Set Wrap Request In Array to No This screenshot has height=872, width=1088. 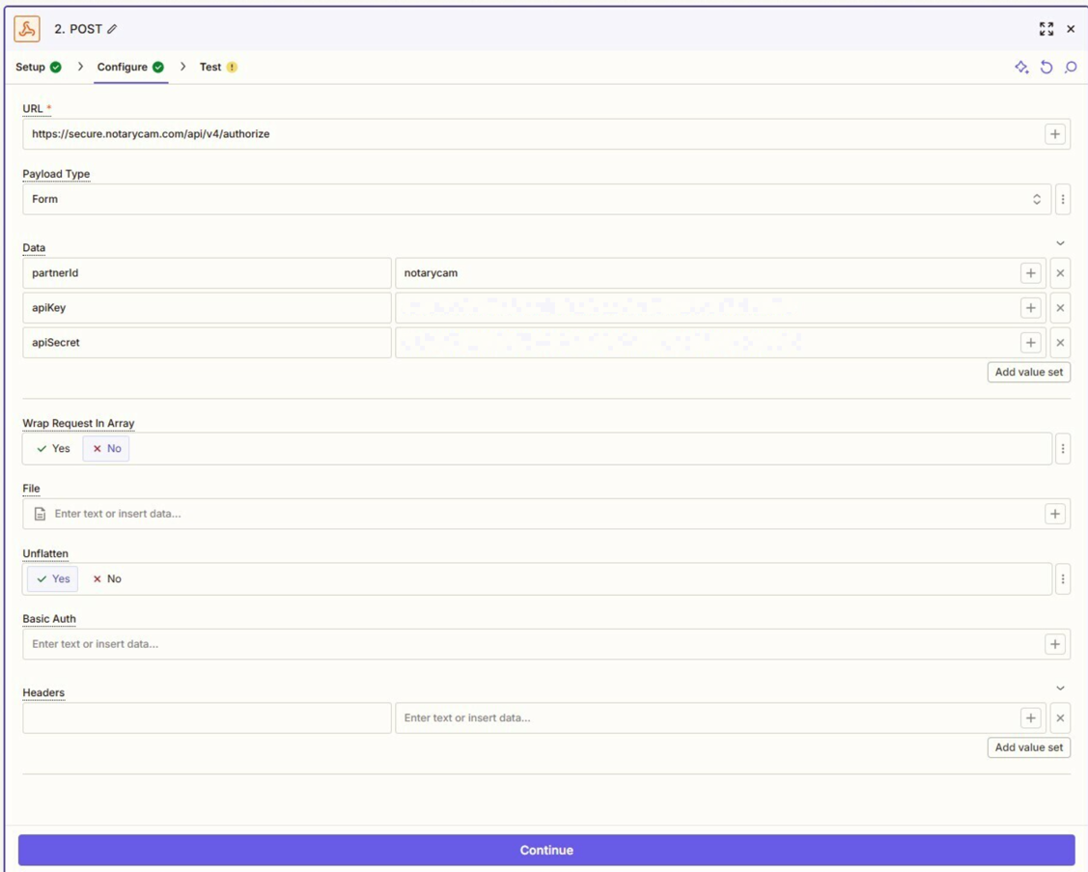click(x=107, y=448)
